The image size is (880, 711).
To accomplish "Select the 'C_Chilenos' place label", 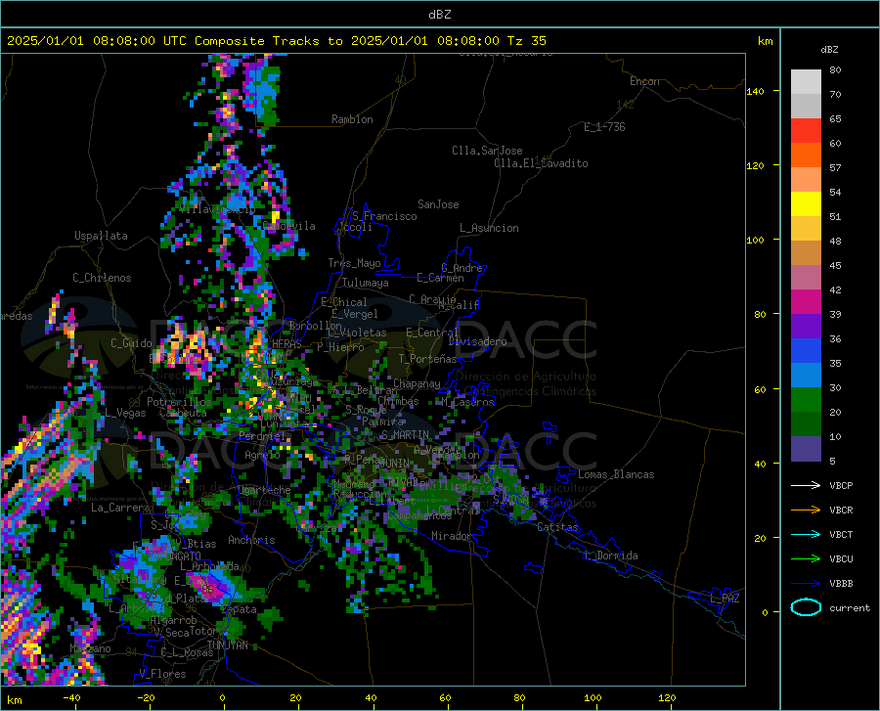I will (x=102, y=277).
